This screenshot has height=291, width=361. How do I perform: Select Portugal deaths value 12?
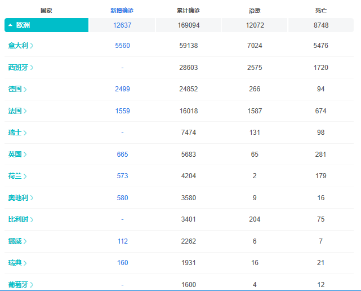(x=320, y=285)
